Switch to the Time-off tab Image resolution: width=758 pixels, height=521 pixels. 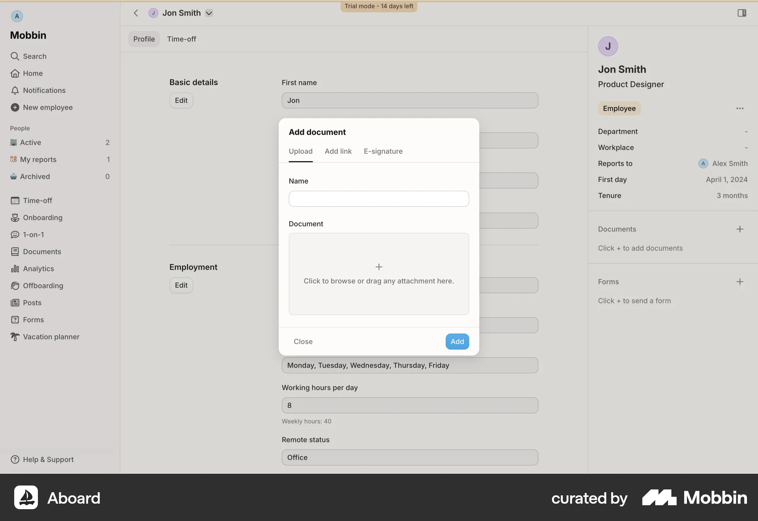point(182,39)
